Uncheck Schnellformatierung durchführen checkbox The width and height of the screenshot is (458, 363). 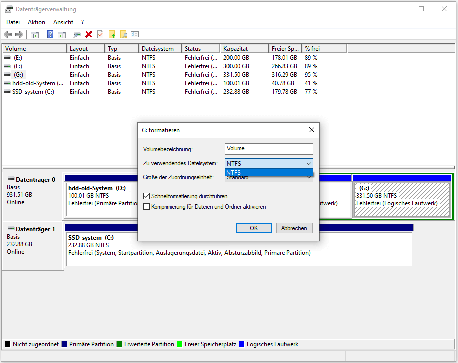[x=147, y=196]
